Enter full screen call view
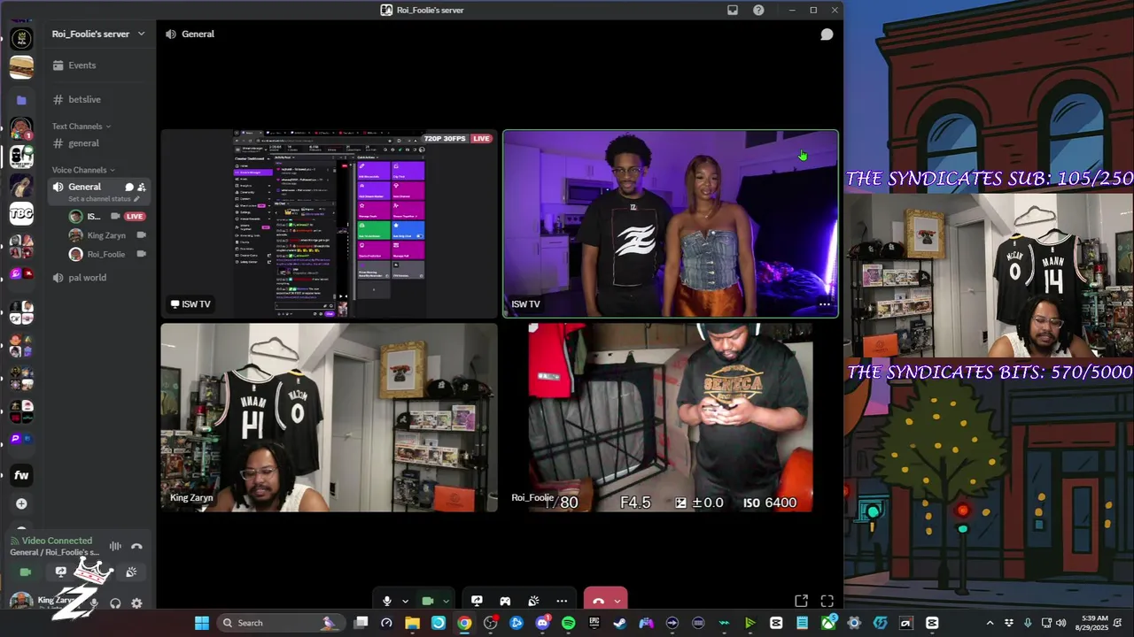 (827, 602)
